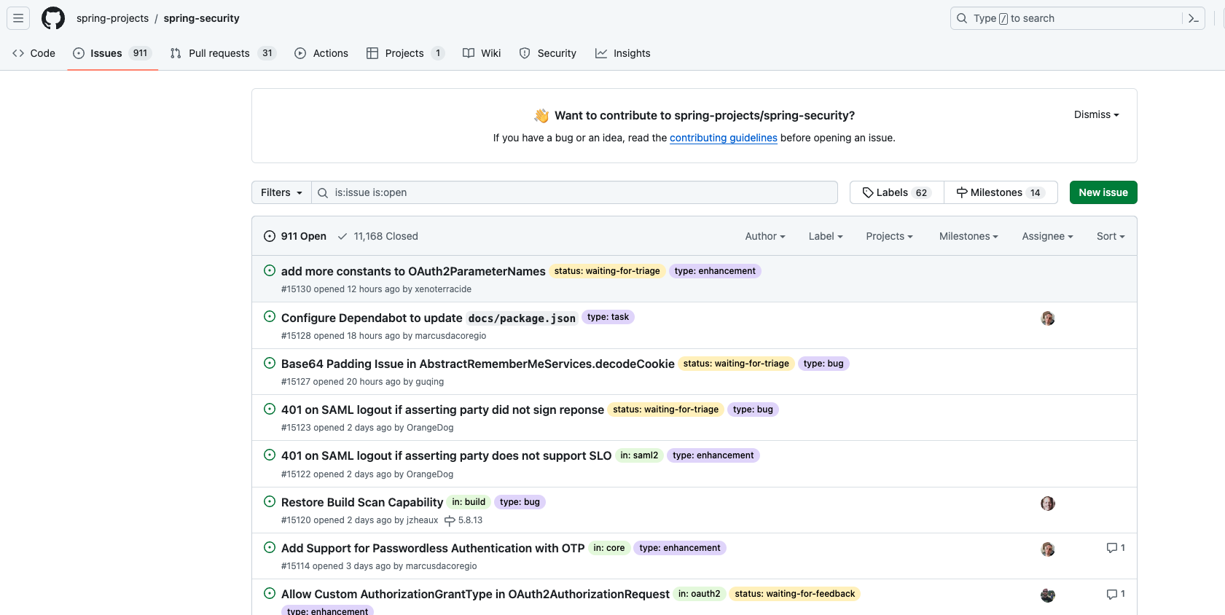This screenshot has width=1225, height=615.
Task: Go to GitHub home via Octocat logo
Action: (53, 18)
